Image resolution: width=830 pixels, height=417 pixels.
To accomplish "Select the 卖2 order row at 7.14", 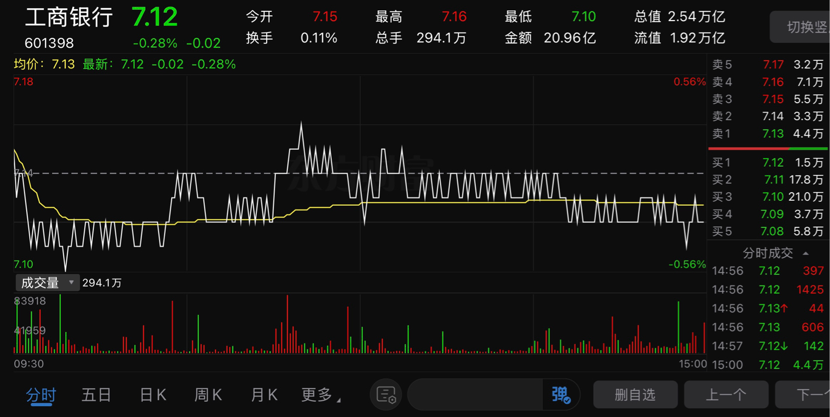I will tap(768, 116).
